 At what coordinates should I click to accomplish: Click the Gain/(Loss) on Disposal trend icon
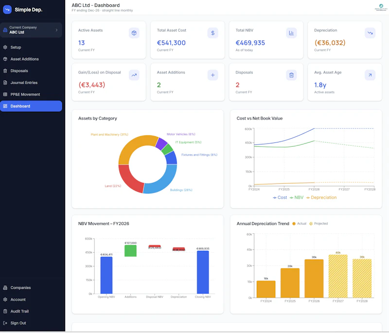click(x=134, y=75)
